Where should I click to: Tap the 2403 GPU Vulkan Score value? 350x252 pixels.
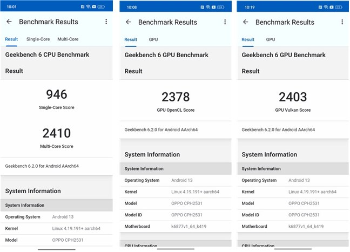[293, 97]
